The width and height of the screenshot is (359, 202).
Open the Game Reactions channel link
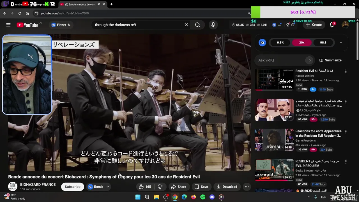pos(305,141)
